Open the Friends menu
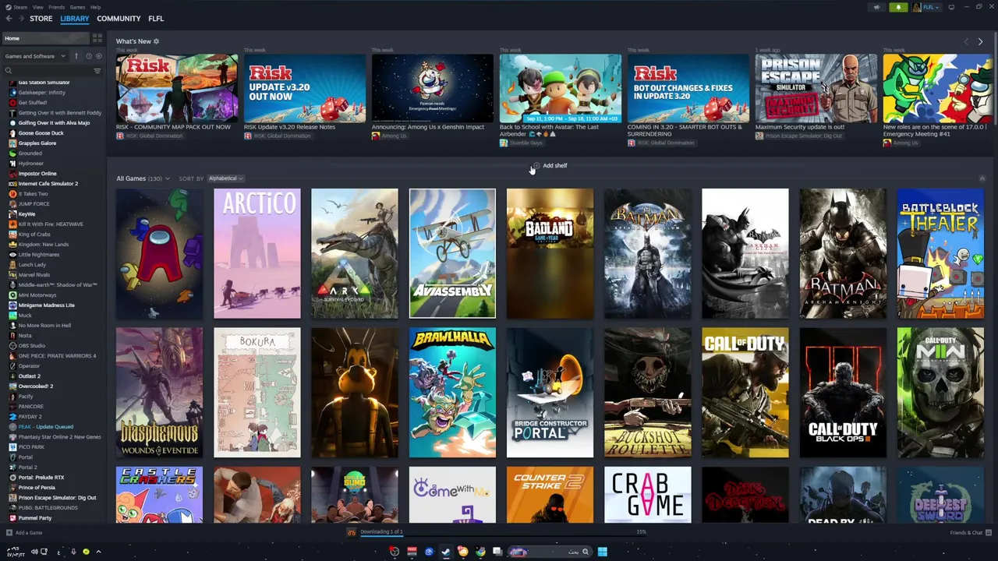 pos(56,7)
